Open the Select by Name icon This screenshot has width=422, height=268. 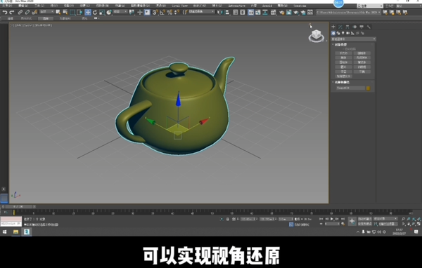coord(65,12)
